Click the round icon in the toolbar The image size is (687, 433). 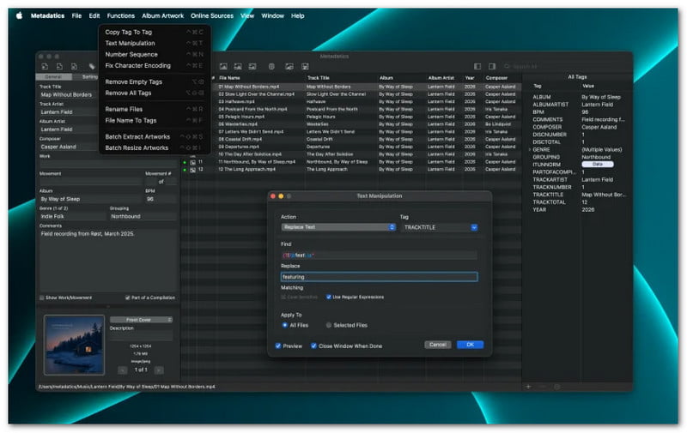[271, 67]
